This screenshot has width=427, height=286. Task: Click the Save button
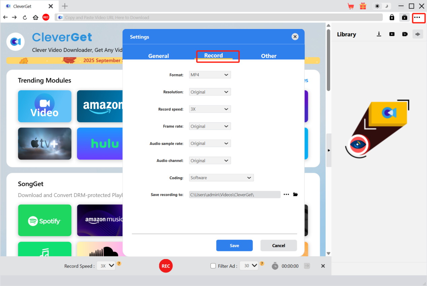pyautogui.click(x=234, y=246)
